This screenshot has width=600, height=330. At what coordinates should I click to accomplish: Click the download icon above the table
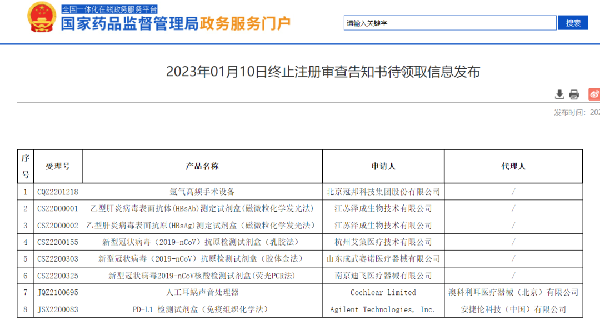pyautogui.click(x=559, y=94)
